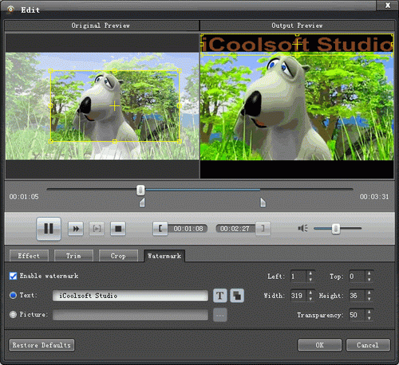399x365 pixels.
Task: Click the Left value field
Action: 298,277
